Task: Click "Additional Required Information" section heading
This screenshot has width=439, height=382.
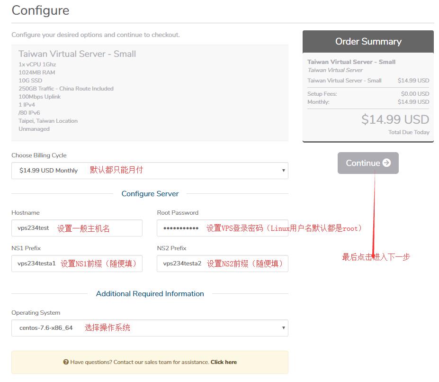Action: (150, 294)
